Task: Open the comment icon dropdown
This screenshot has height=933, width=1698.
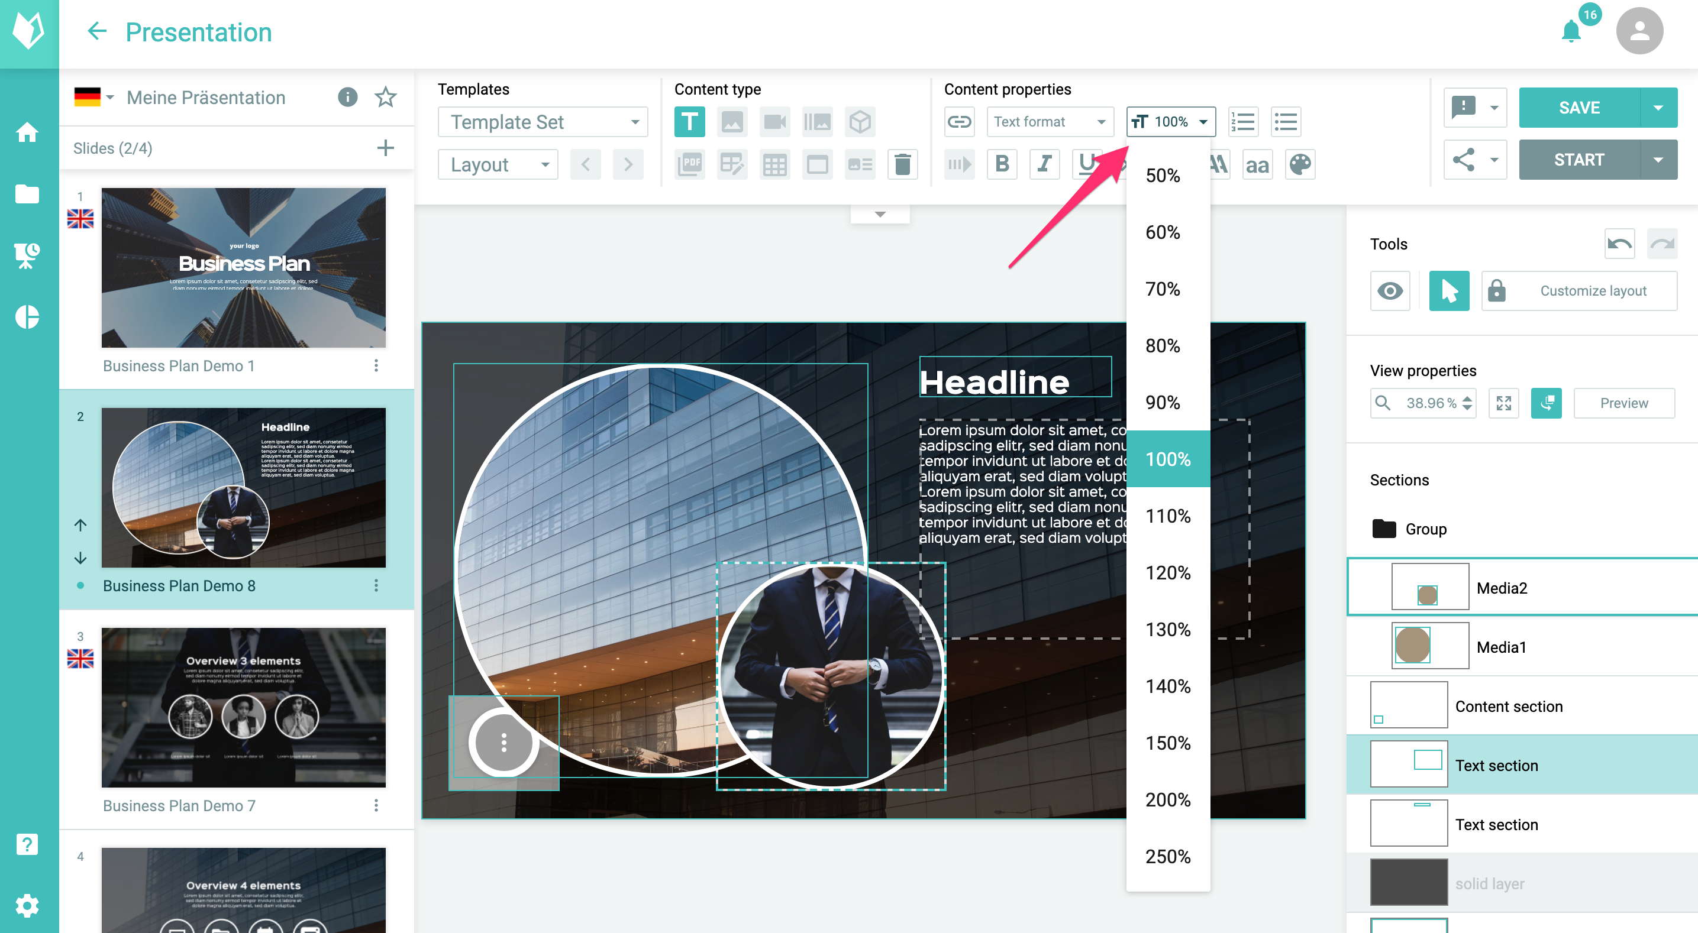Action: tap(1475, 108)
